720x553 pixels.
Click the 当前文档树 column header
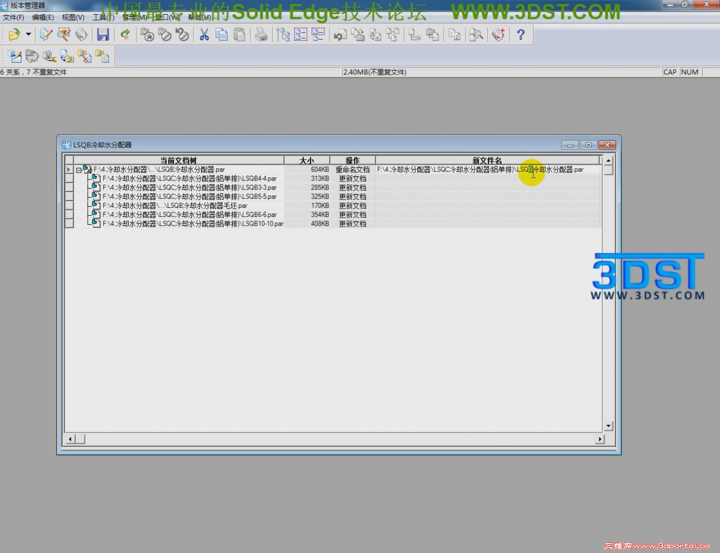coord(178,160)
